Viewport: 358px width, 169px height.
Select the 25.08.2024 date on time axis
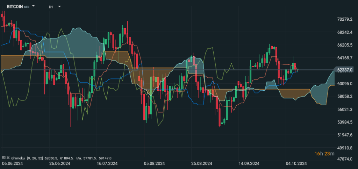[x=202, y=164]
